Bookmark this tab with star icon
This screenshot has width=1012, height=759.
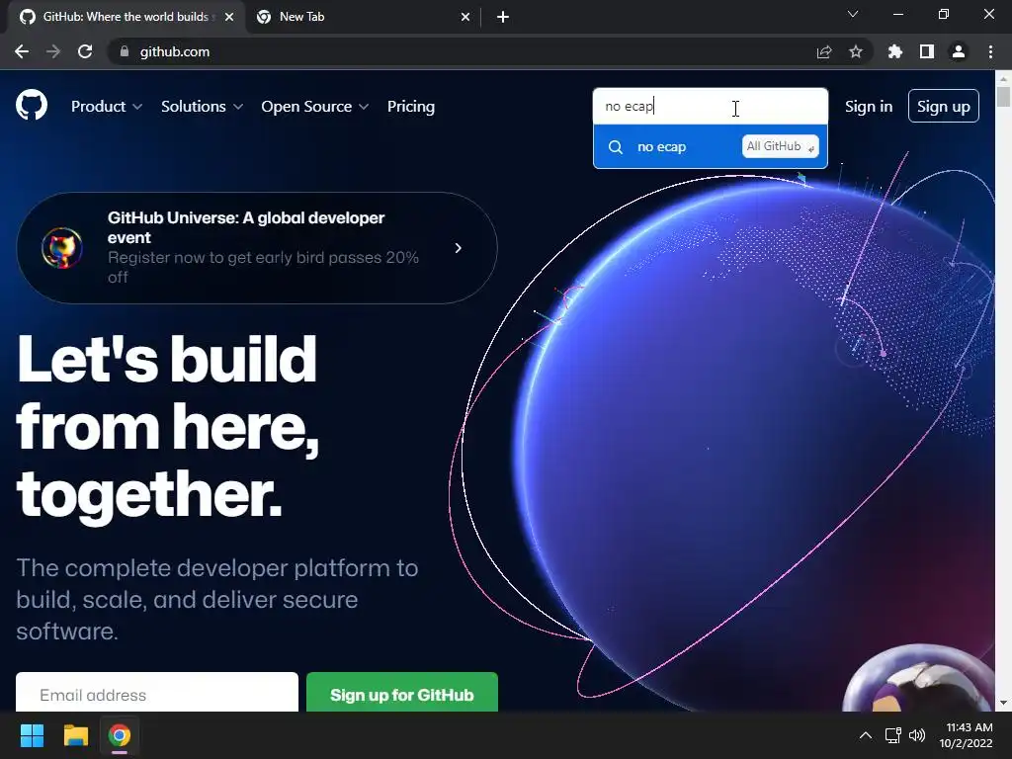856,51
